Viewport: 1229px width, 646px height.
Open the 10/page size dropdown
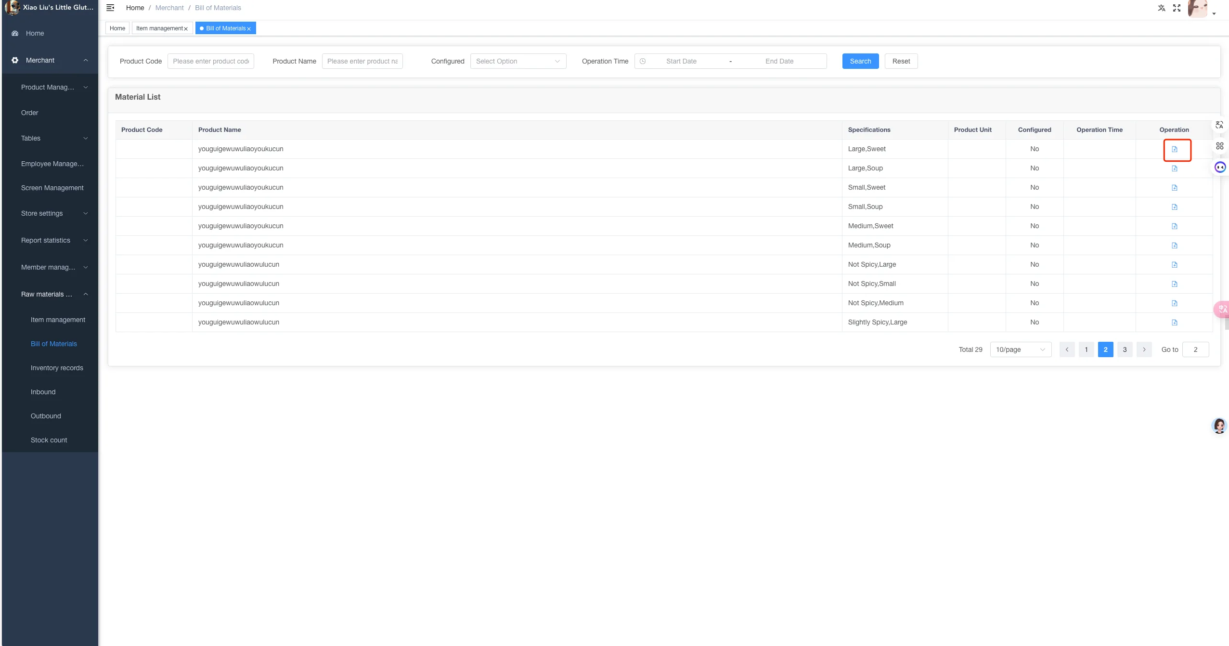(1021, 349)
